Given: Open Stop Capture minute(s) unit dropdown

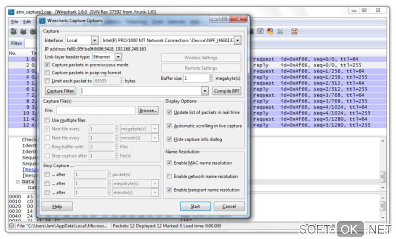Looking at the screenshot, I should [x=155, y=192].
